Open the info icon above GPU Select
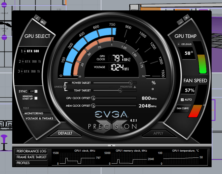Viewport: 222px width, 174px height. [37, 18]
